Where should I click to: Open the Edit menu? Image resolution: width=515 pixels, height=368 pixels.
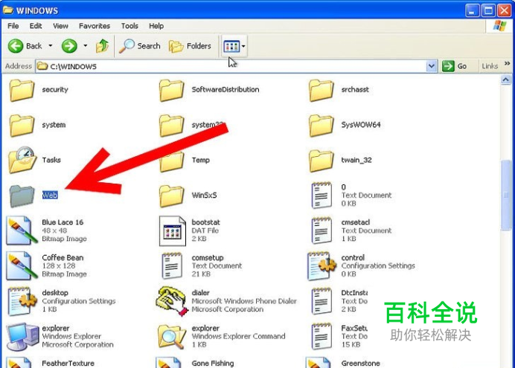(36, 26)
